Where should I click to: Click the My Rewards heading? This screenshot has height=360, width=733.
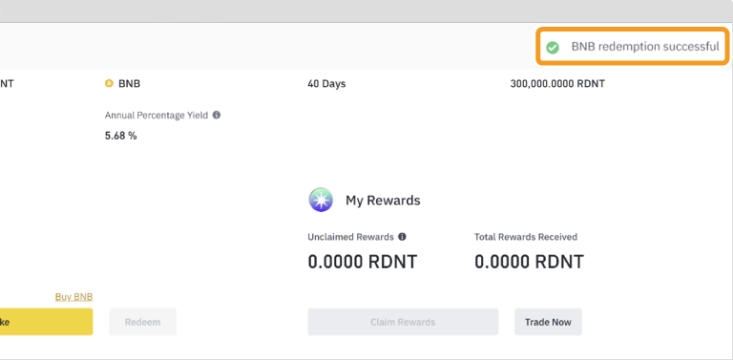(383, 201)
